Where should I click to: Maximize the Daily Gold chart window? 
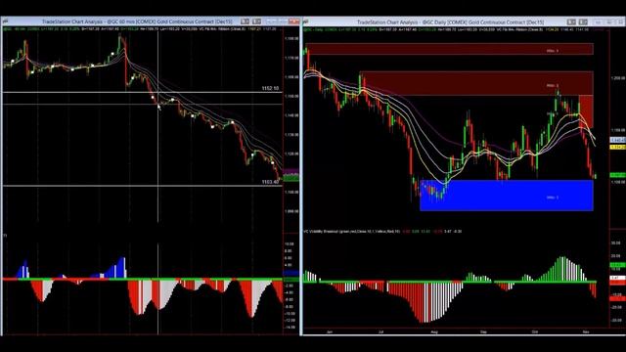click(x=609, y=22)
